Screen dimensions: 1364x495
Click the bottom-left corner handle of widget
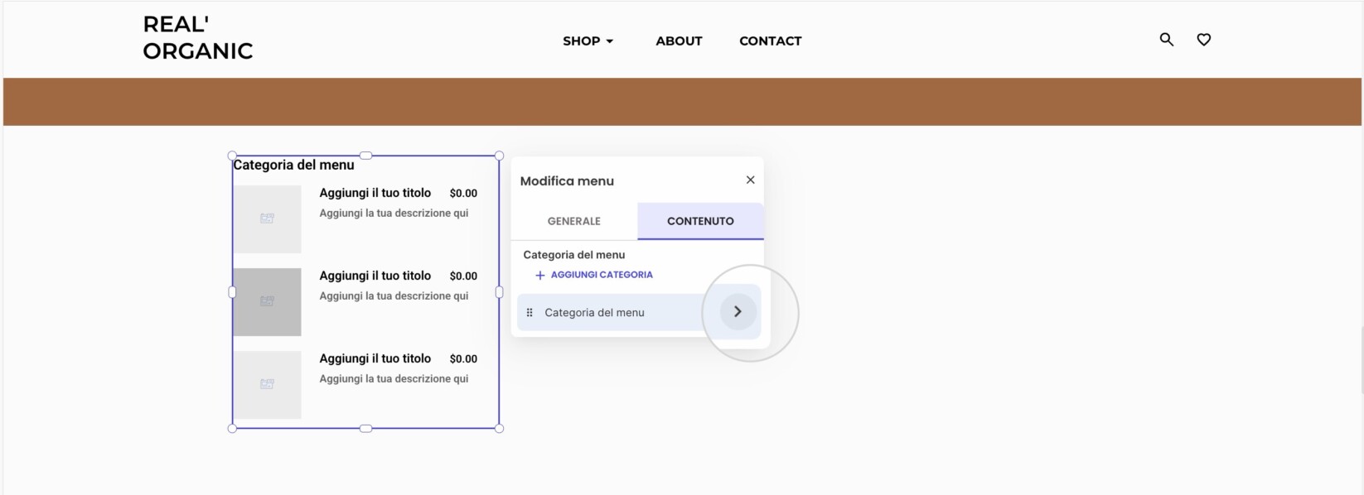(232, 428)
